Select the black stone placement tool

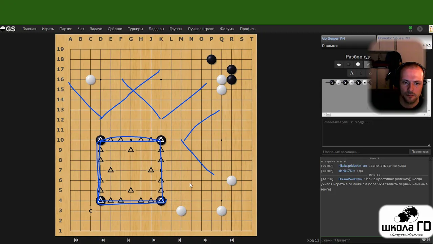click(348, 64)
